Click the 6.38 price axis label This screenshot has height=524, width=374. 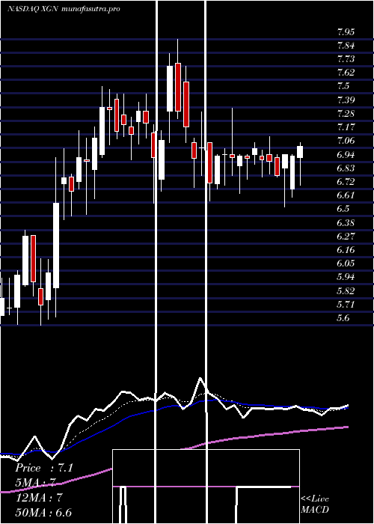pos(346,223)
